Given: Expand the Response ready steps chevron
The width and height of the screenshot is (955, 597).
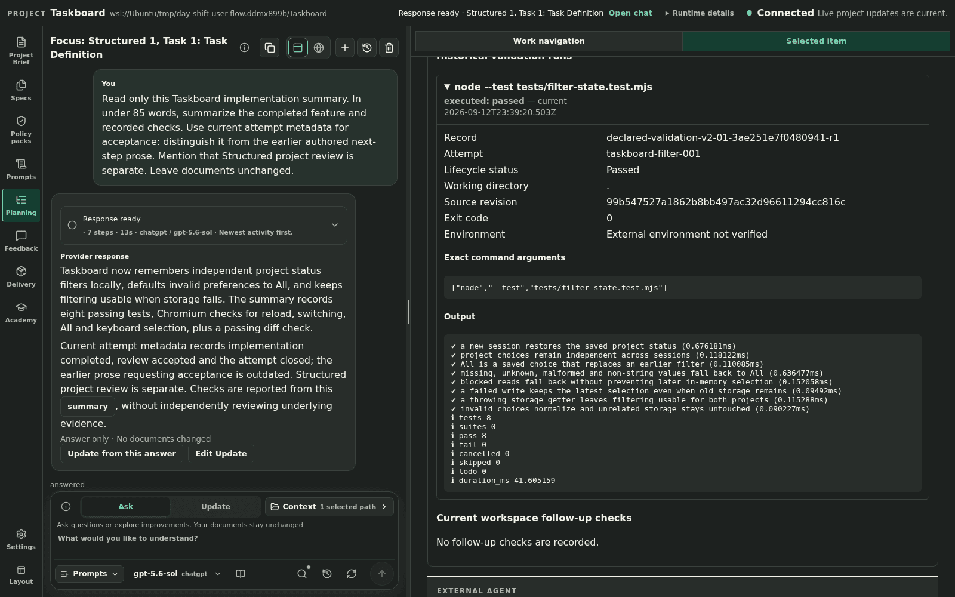Looking at the screenshot, I should (x=335, y=225).
